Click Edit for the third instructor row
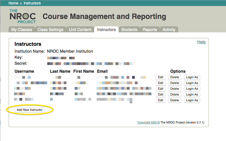Image resolution: width=226 pixels, height=141 pixels. click(160, 89)
